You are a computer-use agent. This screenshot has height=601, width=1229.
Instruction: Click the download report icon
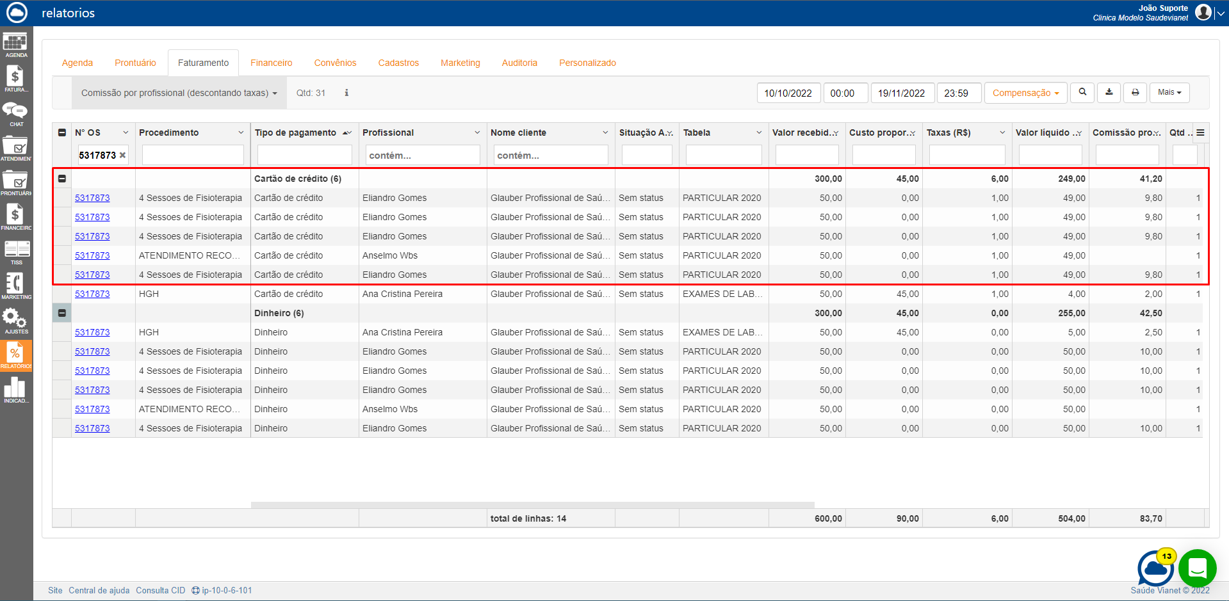[1109, 93]
